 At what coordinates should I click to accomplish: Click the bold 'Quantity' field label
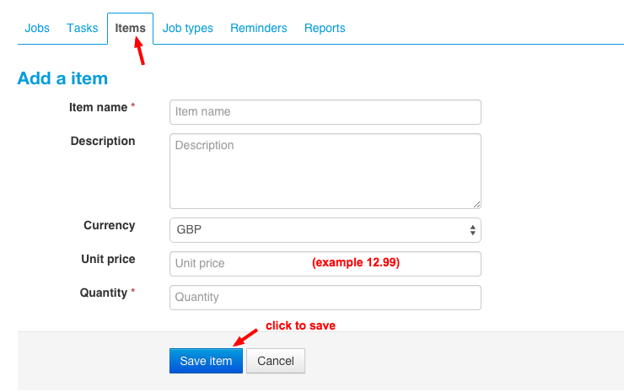(x=103, y=293)
